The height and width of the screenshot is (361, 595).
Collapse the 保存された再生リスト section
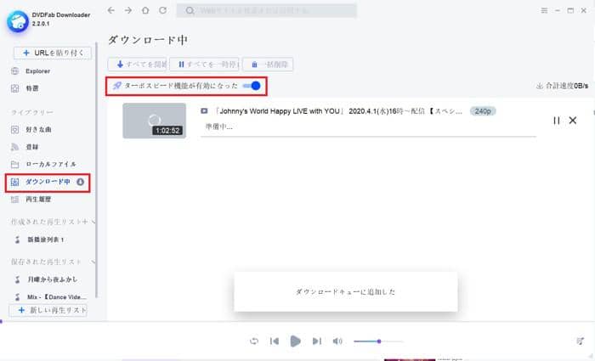click(93, 262)
